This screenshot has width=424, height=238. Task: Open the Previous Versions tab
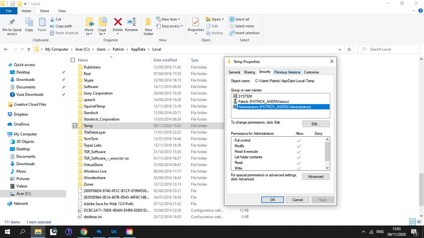tap(287, 72)
